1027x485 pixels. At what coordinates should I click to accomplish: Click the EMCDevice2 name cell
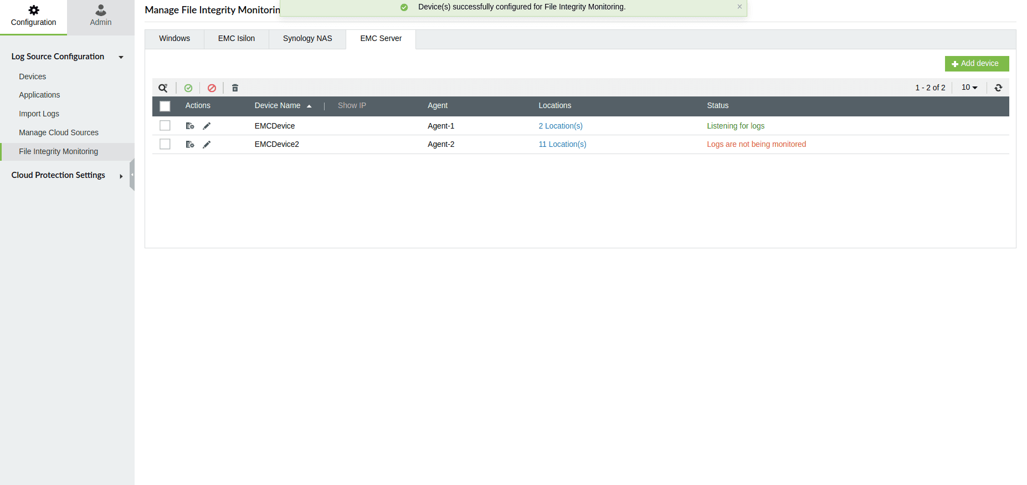coord(276,144)
